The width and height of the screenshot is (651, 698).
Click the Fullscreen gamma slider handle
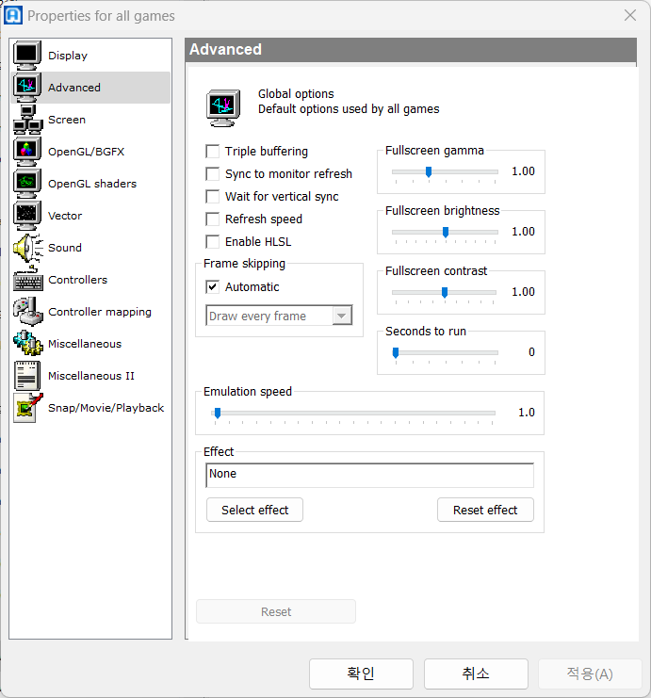(x=429, y=171)
